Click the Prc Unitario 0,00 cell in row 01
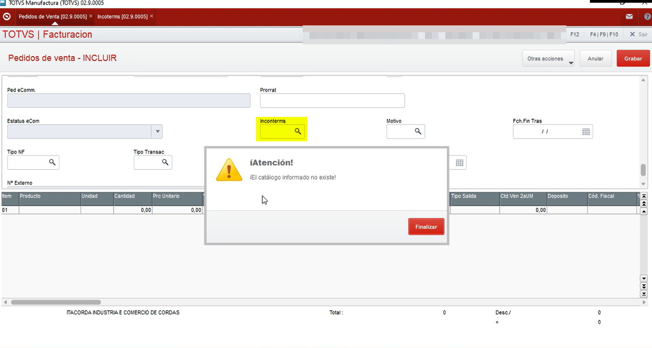 click(x=177, y=210)
